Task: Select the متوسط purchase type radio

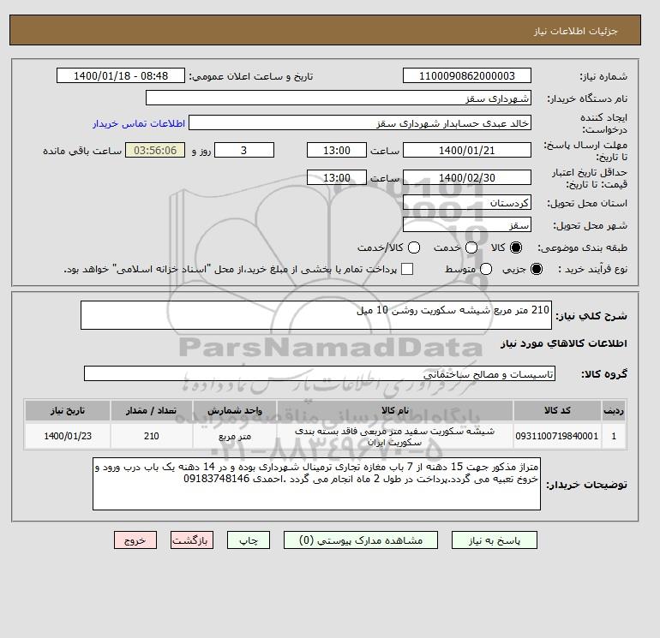Action: (x=486, y=269)
